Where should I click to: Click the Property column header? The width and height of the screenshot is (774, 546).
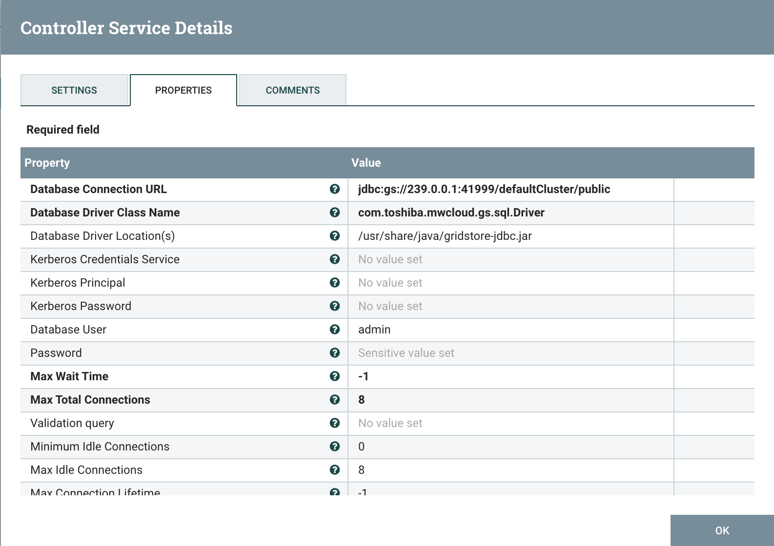coord(47,163)
